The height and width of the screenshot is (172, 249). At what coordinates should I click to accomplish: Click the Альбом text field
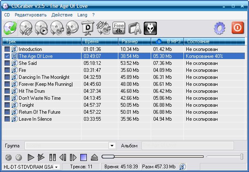coord(192,146)
